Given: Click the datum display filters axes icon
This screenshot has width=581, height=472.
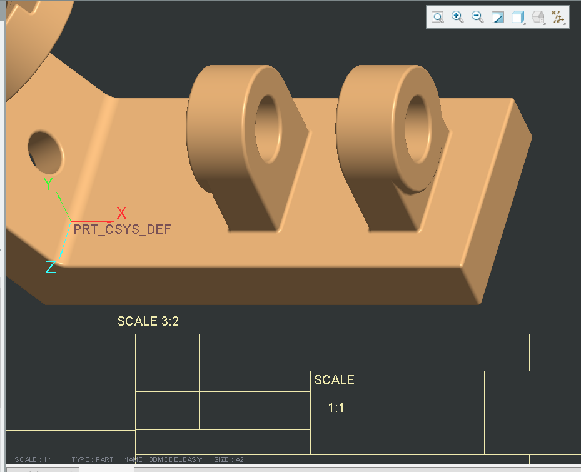Looking at the screenshot, I should coord(558,17).
